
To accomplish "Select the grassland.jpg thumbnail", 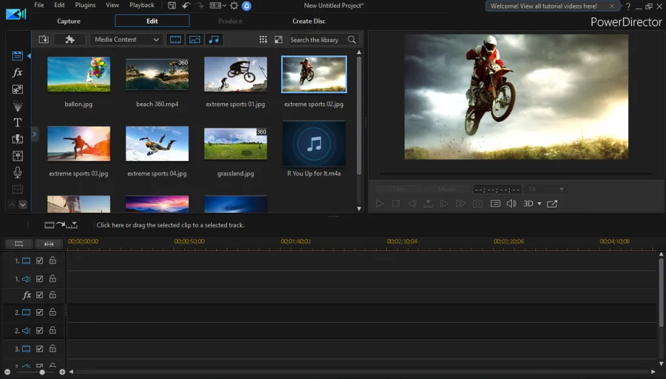I will [235, 144].
